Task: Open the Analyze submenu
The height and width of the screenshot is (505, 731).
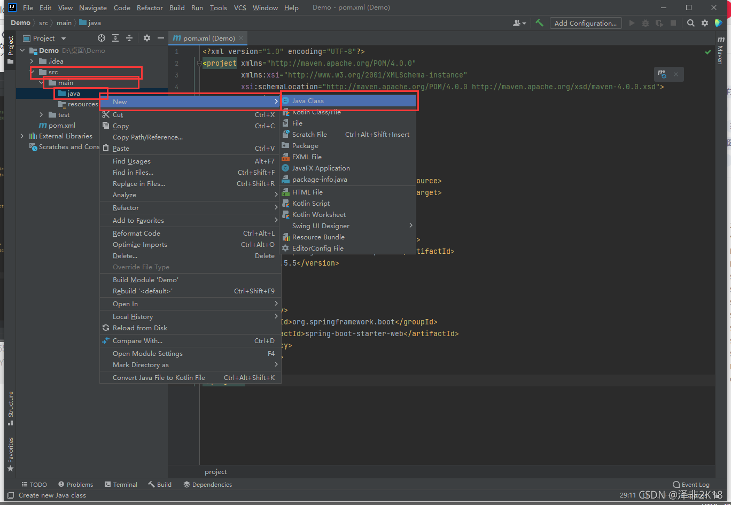Action: coord(190,195)
